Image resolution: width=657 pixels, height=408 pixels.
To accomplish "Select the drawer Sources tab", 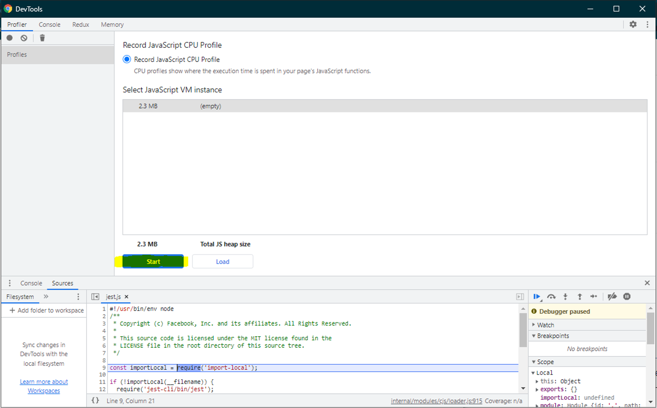I will pos(62,283).
